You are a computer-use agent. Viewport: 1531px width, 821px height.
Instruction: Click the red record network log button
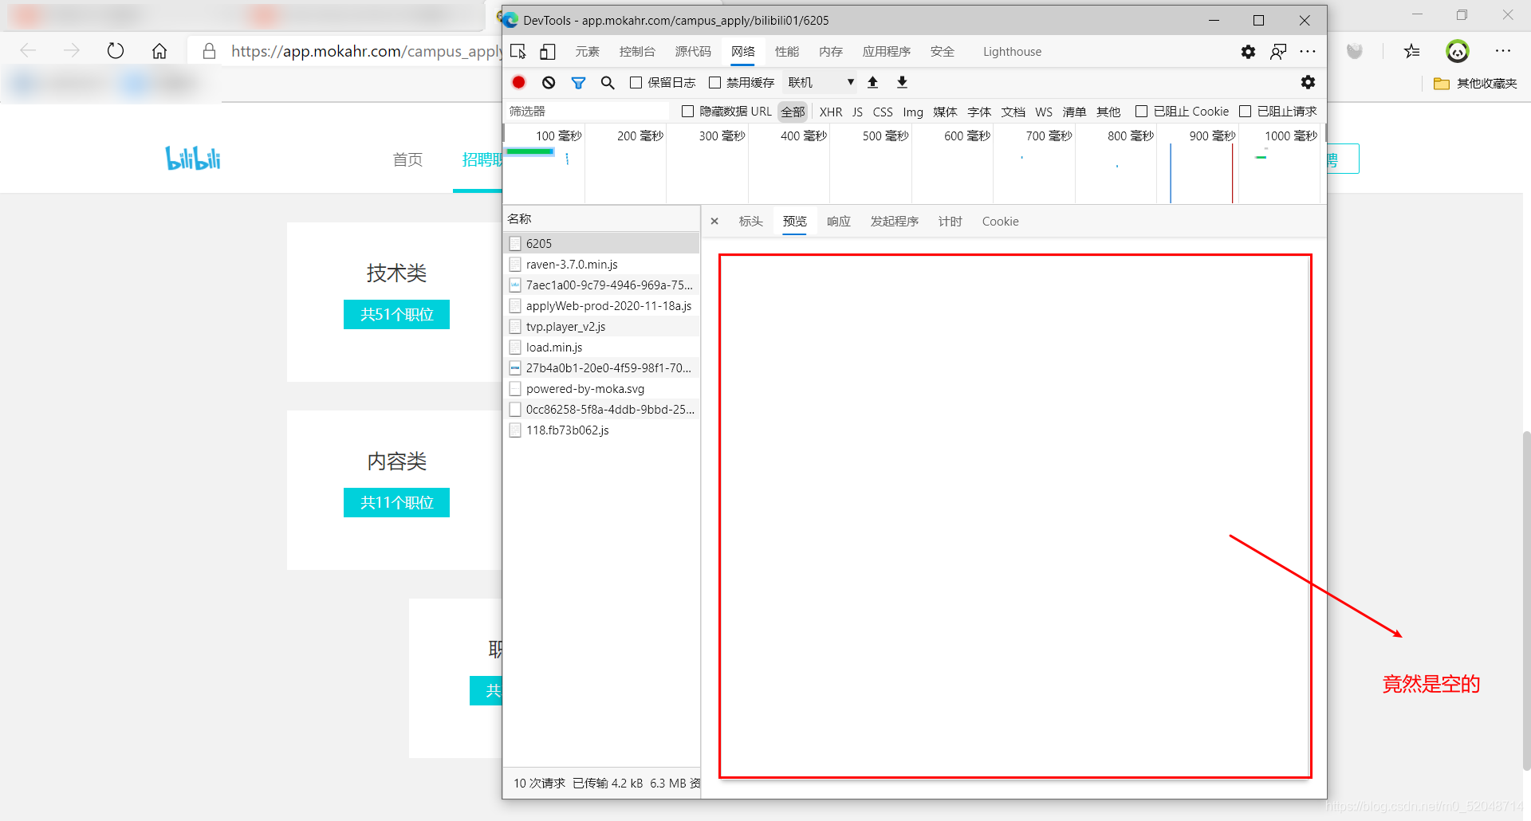pos(518,82)
